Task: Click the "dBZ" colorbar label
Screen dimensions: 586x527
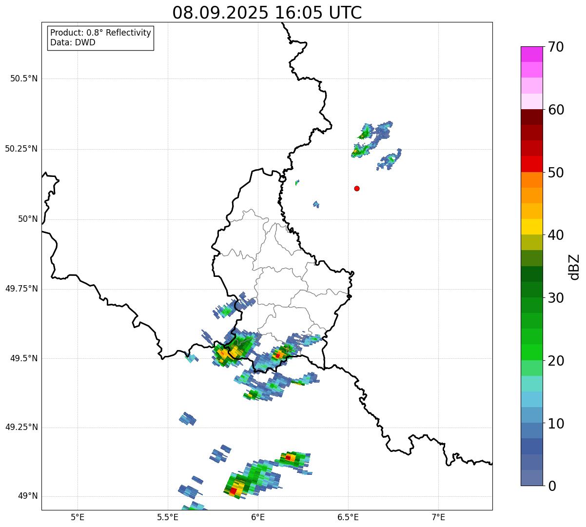Action: 574,267
